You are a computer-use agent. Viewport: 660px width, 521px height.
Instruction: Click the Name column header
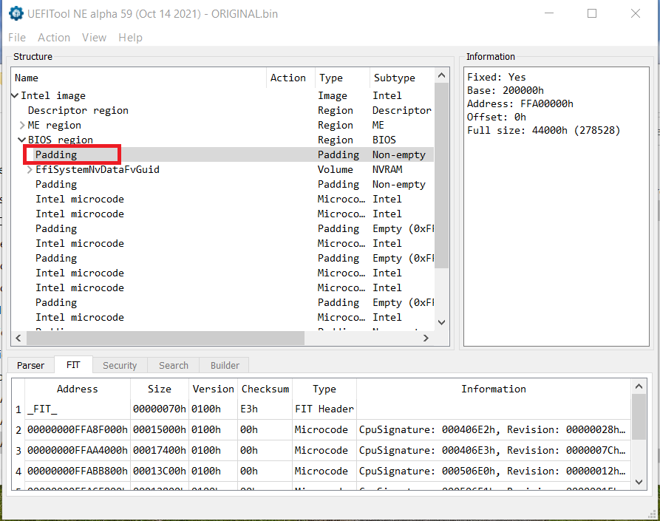pos(27,78)
